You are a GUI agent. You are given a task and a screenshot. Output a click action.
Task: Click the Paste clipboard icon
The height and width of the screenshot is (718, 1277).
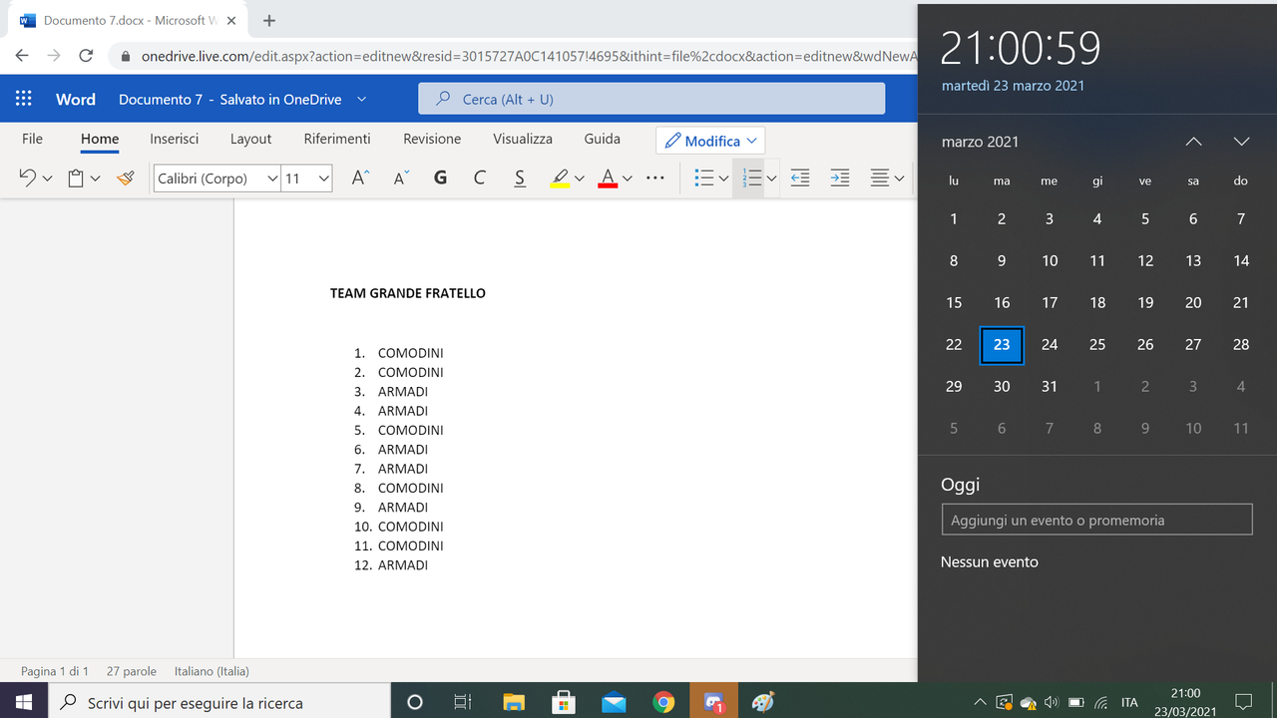[x=75, y=178]
